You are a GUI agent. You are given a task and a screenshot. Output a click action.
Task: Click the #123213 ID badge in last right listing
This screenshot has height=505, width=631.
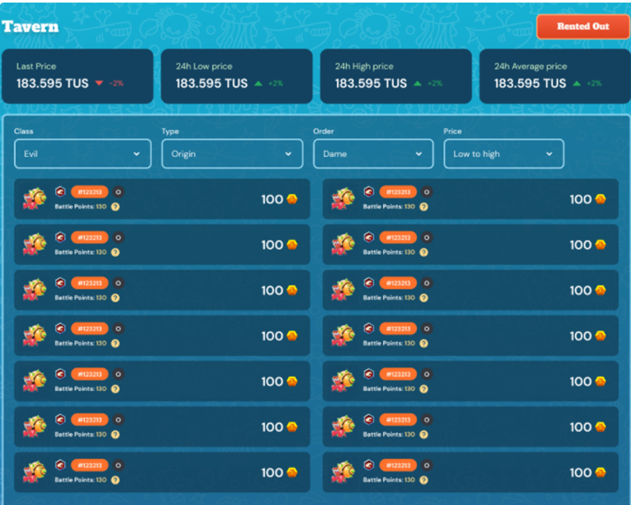coord(398,465)
